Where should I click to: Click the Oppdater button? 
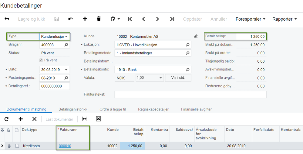pyautogui.click(x=193, y=19)
